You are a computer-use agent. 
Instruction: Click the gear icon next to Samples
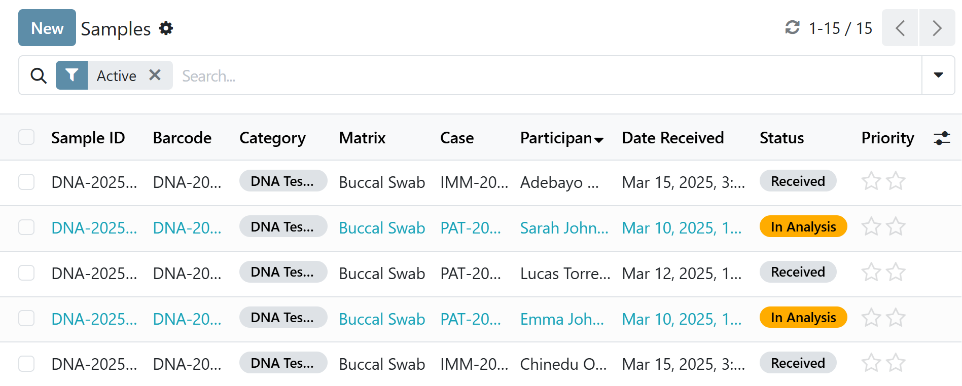pyautogui.click(x=166, y=28)
